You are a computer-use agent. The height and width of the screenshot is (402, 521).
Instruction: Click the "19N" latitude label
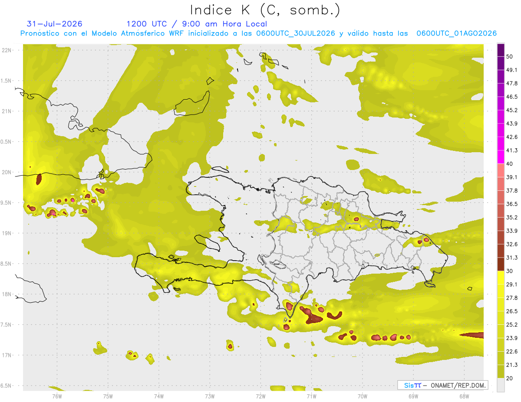[x=7, y=233]
